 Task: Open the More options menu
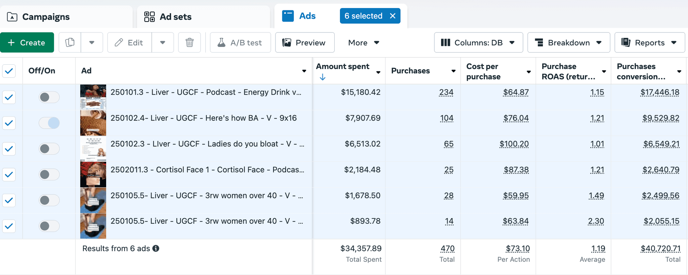[364, 43]
